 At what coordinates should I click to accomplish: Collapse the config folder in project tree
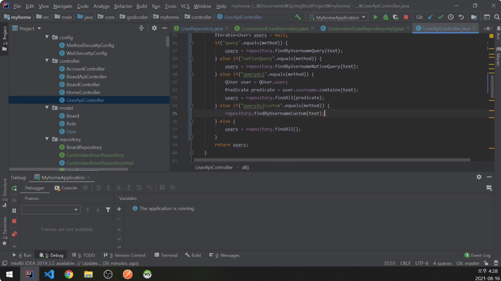point(47,37)
